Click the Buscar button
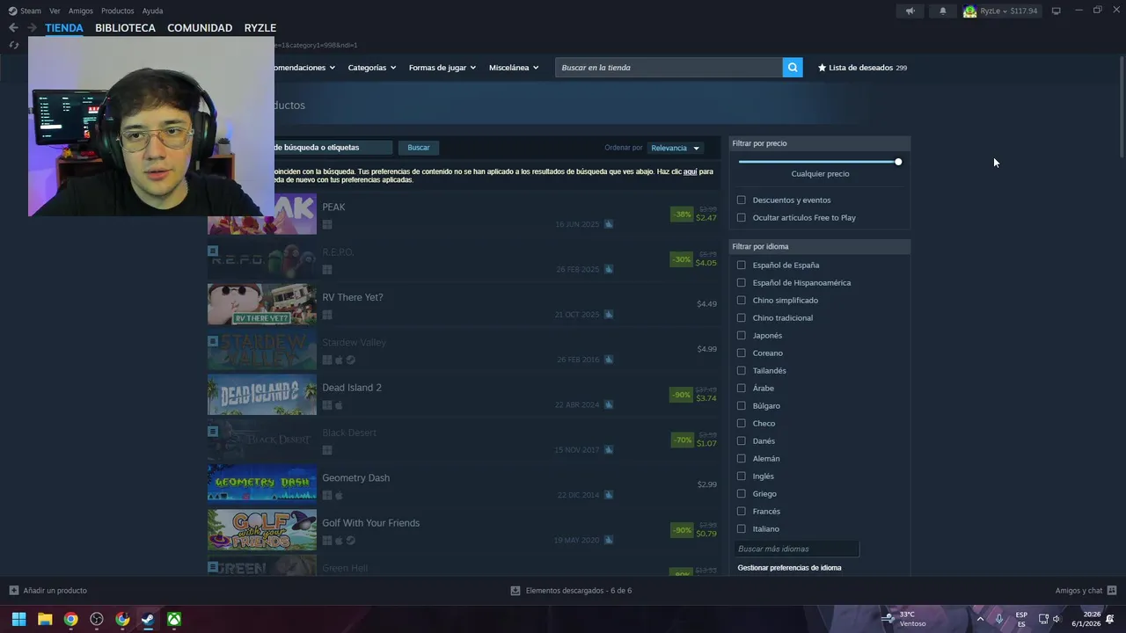Viewport: 1126px width, 633px height. point(419,148)
